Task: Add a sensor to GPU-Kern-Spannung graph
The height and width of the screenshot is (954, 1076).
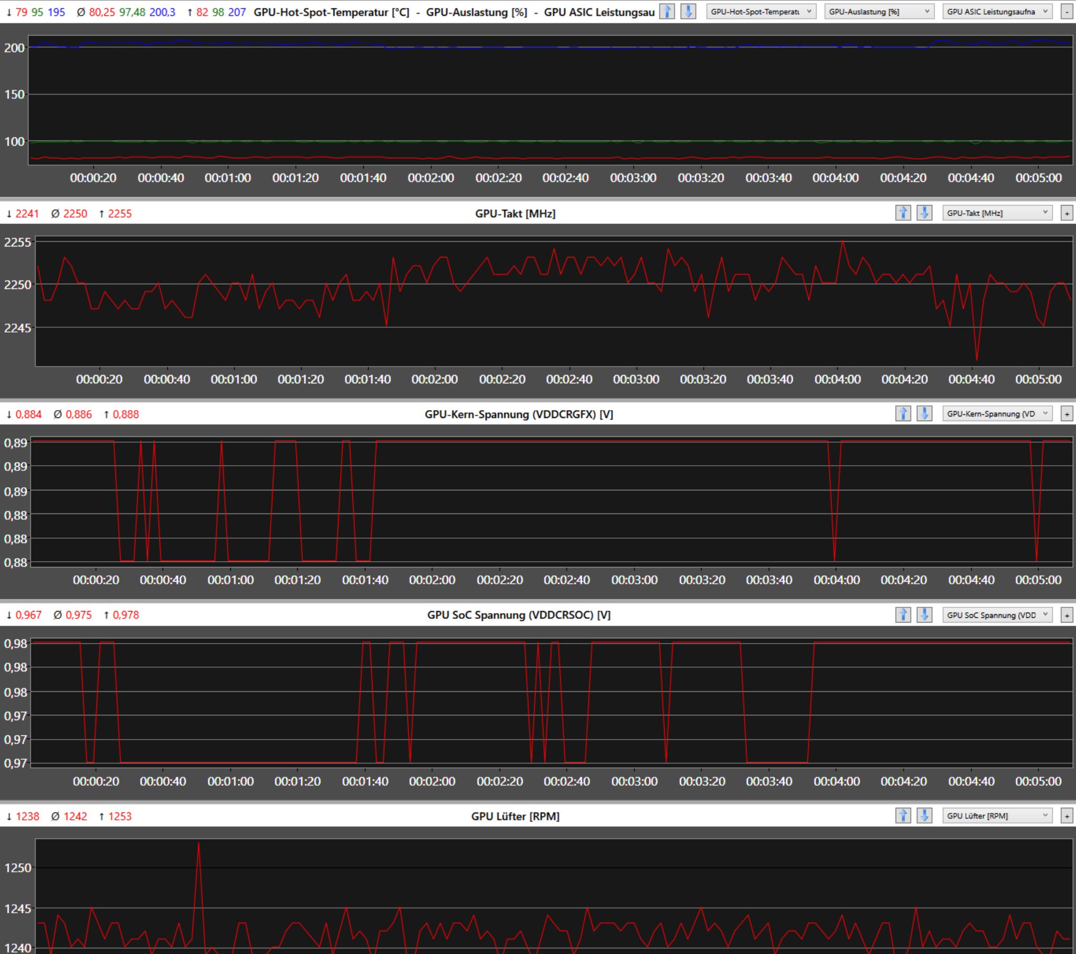Action: [1067, 414]
